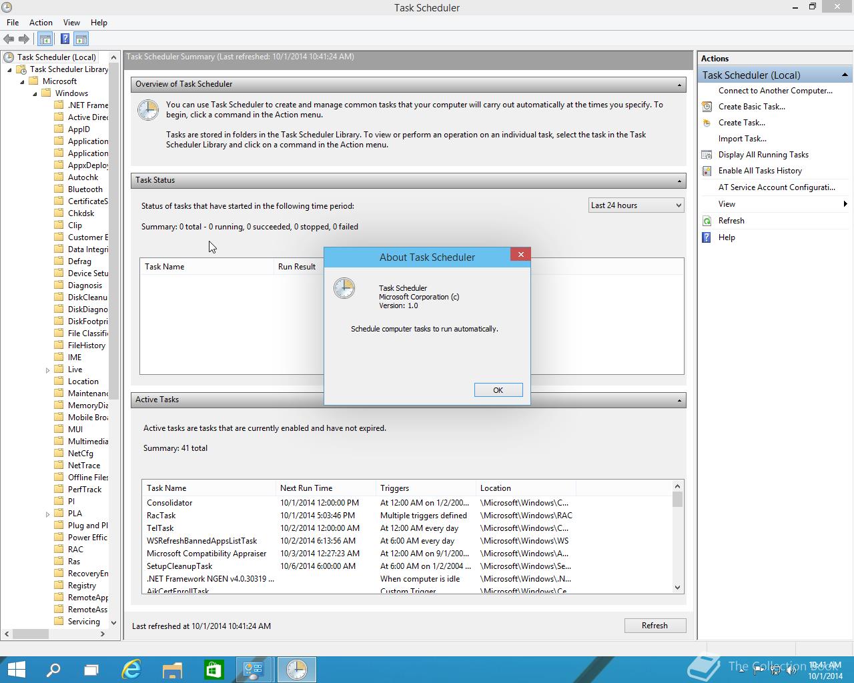Image resolution: width=854 pixels, height=683 pixels.
Task: Select the WSRefreshBannedAppsListTask row
Action: pyautogui.click(x=360, y=541)
